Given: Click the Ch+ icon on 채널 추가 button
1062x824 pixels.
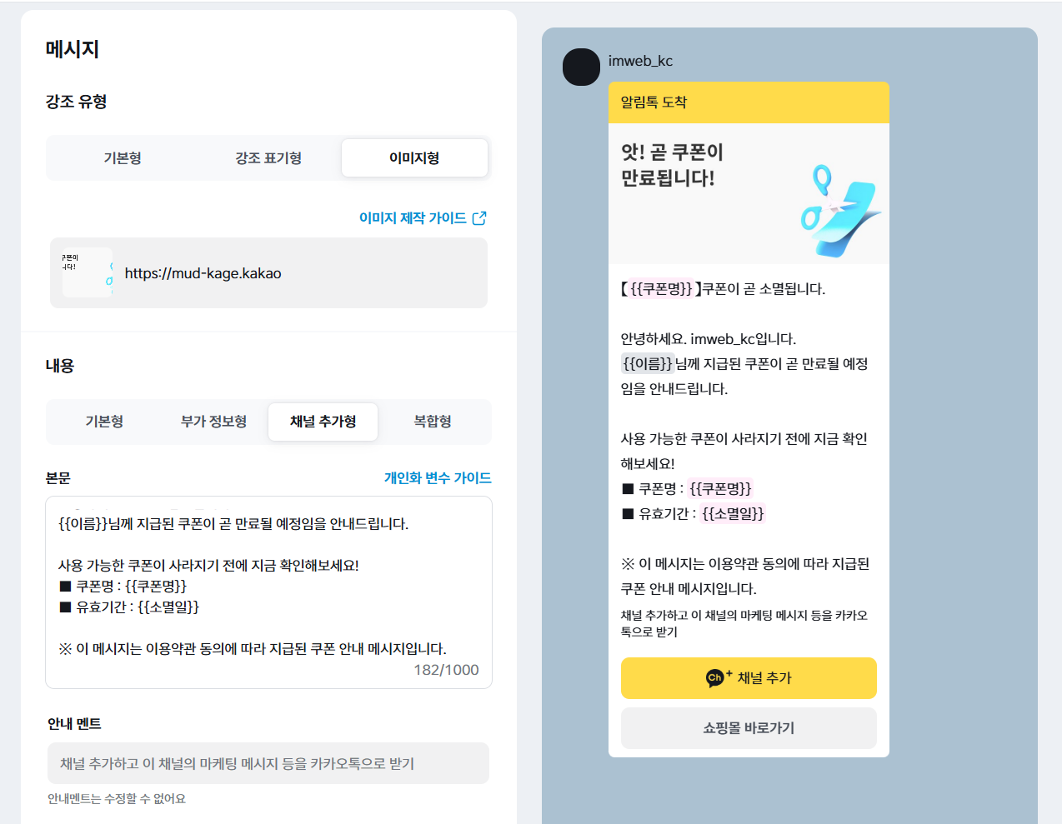Looking at the screenshot, I should pyautogui.click(x=718, y=677).
